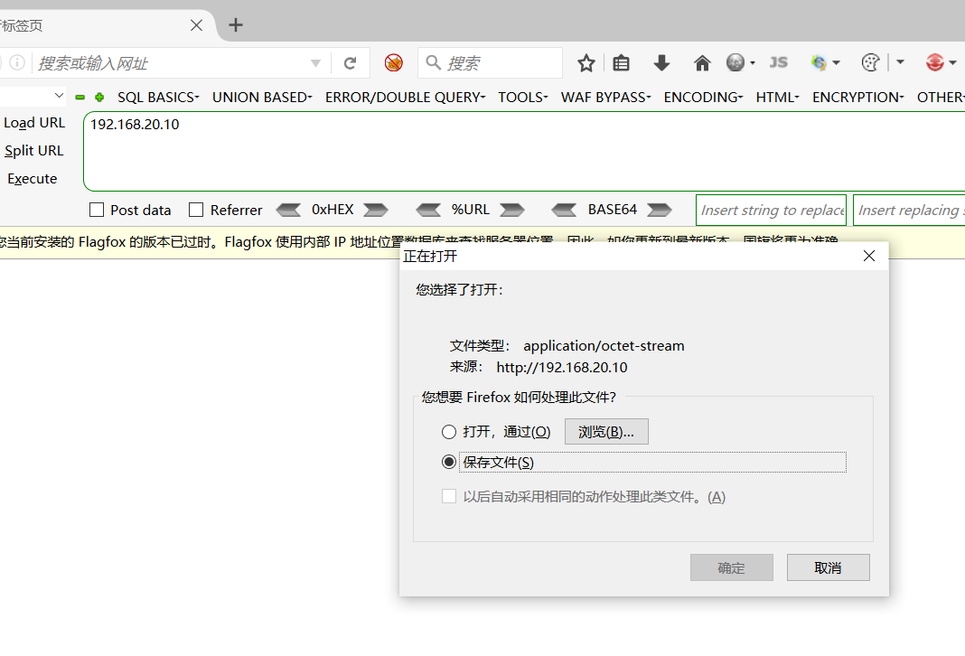The height and width of the screenshot is (656, 965).
Task: Click the BASE64 decode left arrow
Action: [565, 210]
